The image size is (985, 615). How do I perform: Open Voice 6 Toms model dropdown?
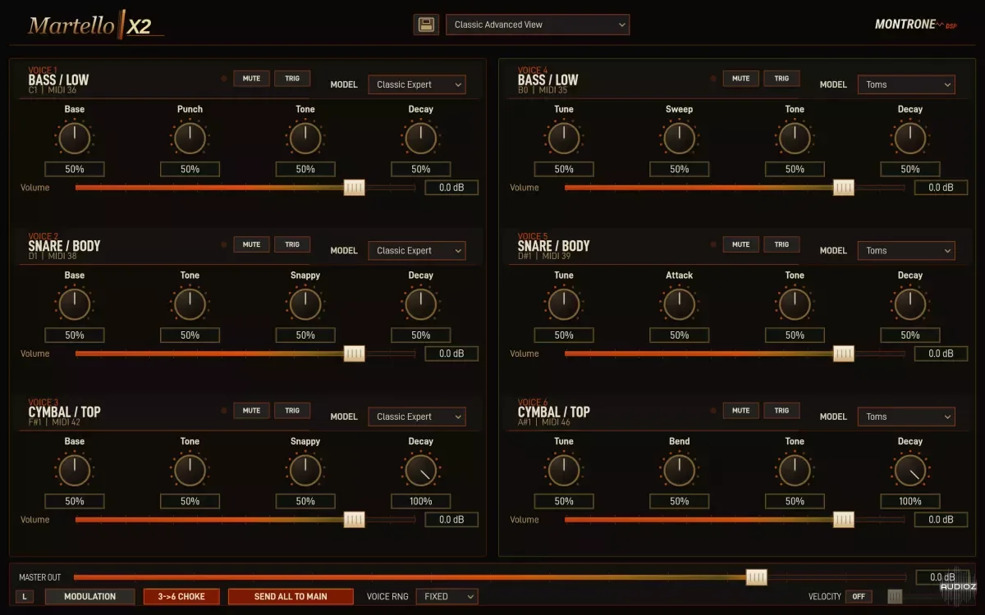pyautogui.click(x=906, y=417)
